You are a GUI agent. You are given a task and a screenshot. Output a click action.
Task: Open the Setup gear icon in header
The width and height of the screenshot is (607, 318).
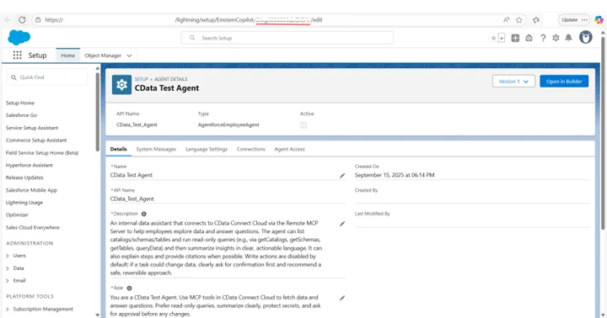point(556,38)
